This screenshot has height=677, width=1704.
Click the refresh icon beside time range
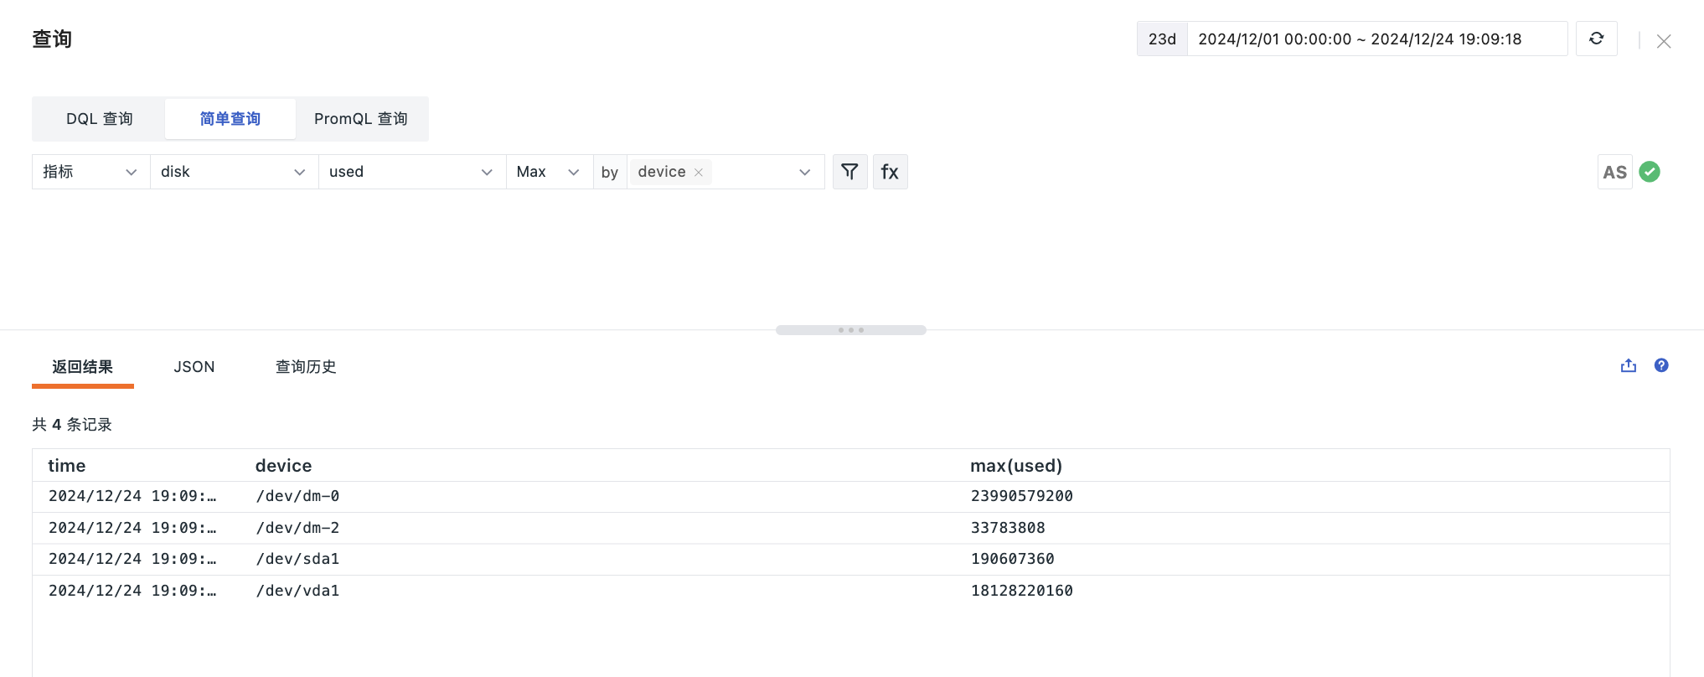point(1596,39)
